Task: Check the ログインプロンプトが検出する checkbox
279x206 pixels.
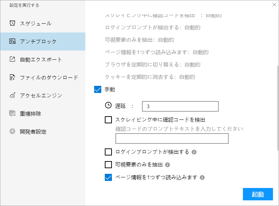Action: tap(108, 152)
